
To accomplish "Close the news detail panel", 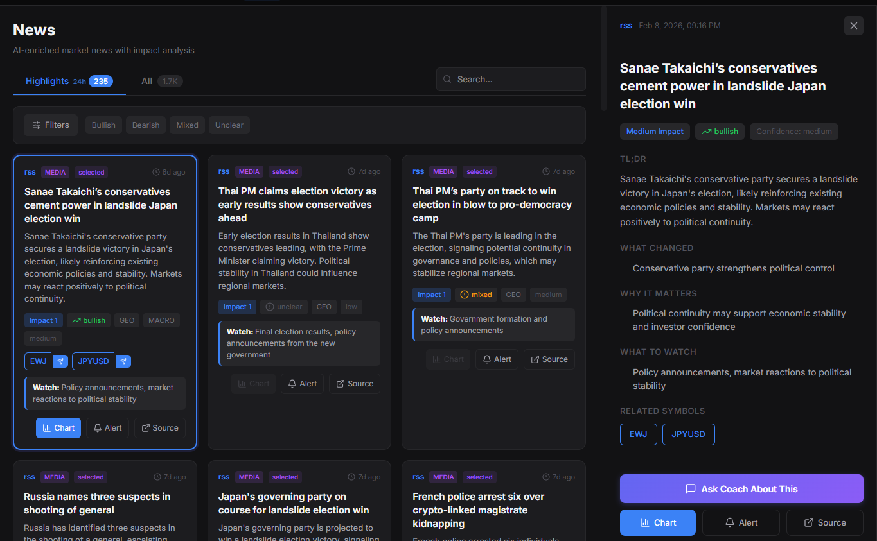I will coord(853,26).
